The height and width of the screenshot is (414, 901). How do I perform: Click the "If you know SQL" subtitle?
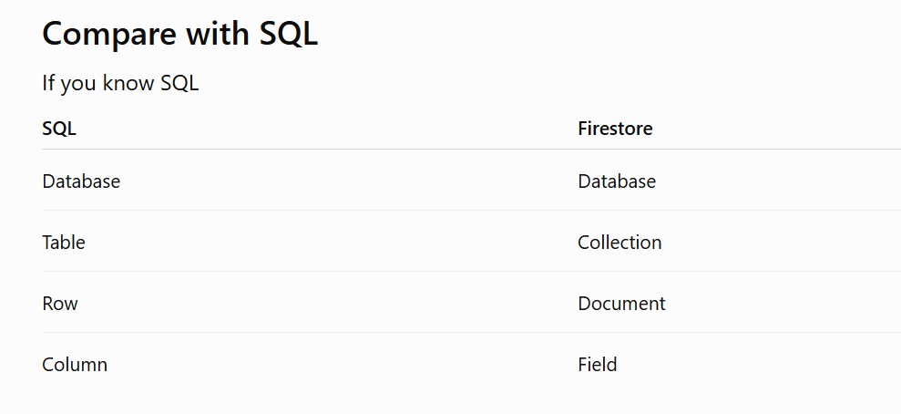(x=120, y=84)
